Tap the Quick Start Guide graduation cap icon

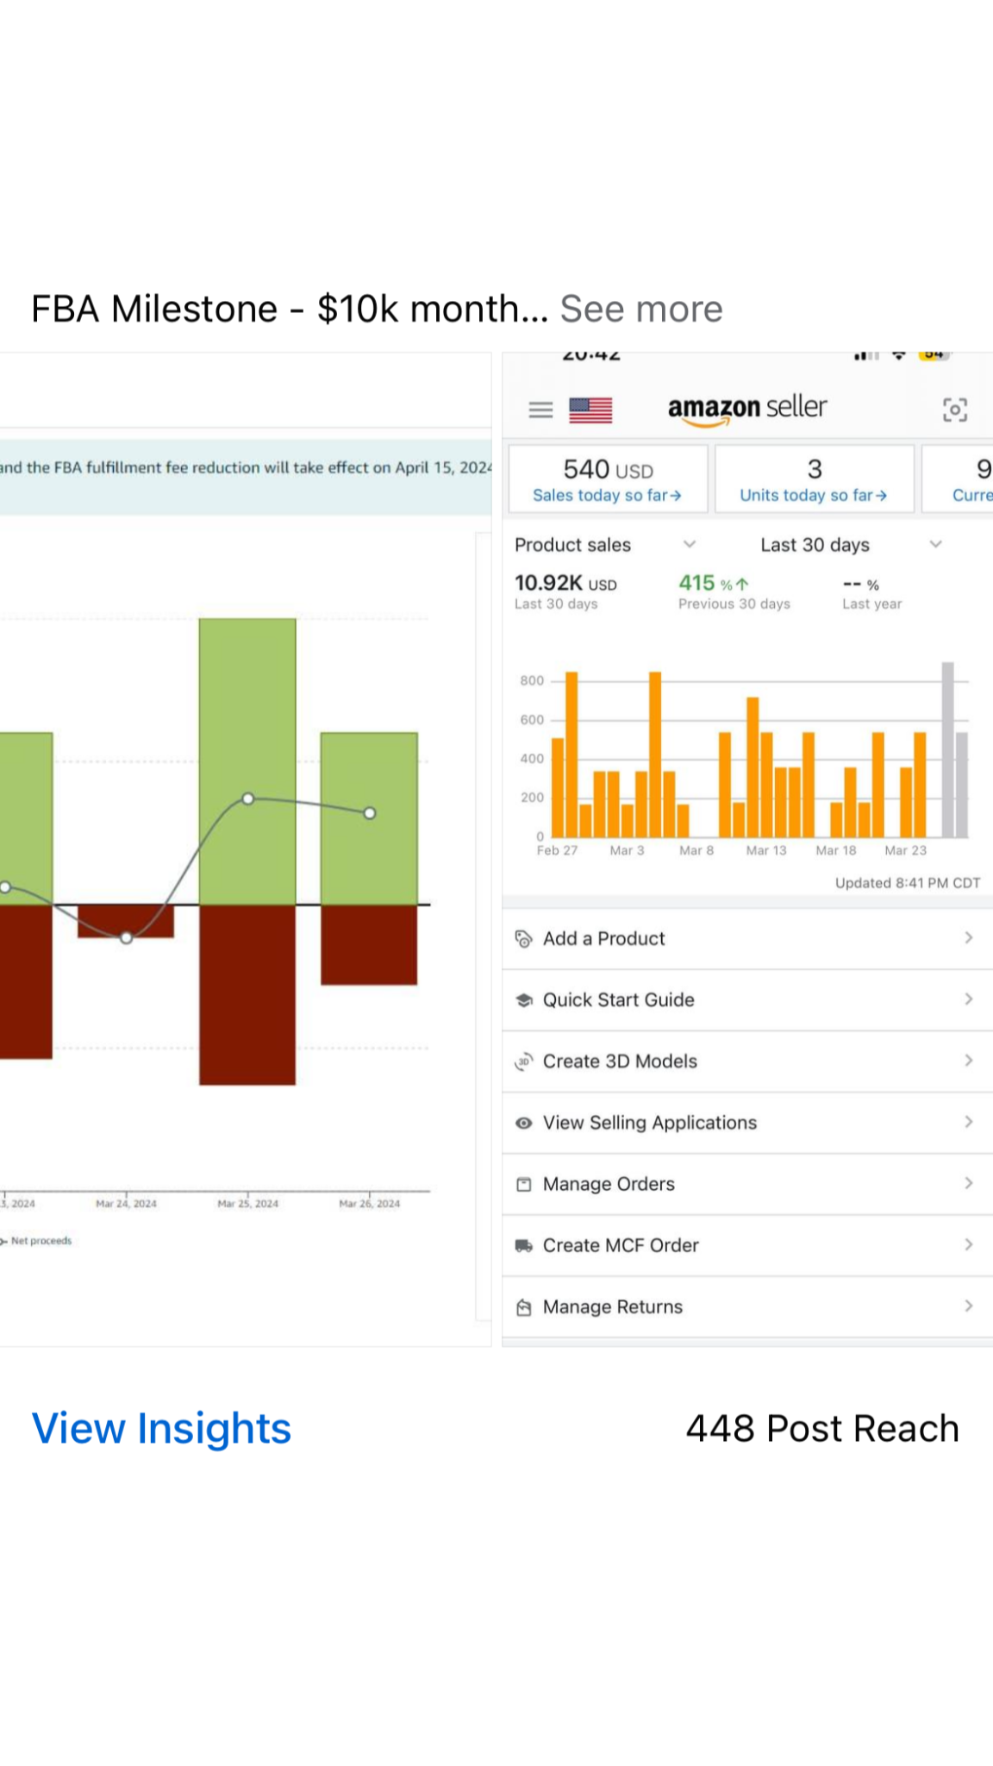523,1000
